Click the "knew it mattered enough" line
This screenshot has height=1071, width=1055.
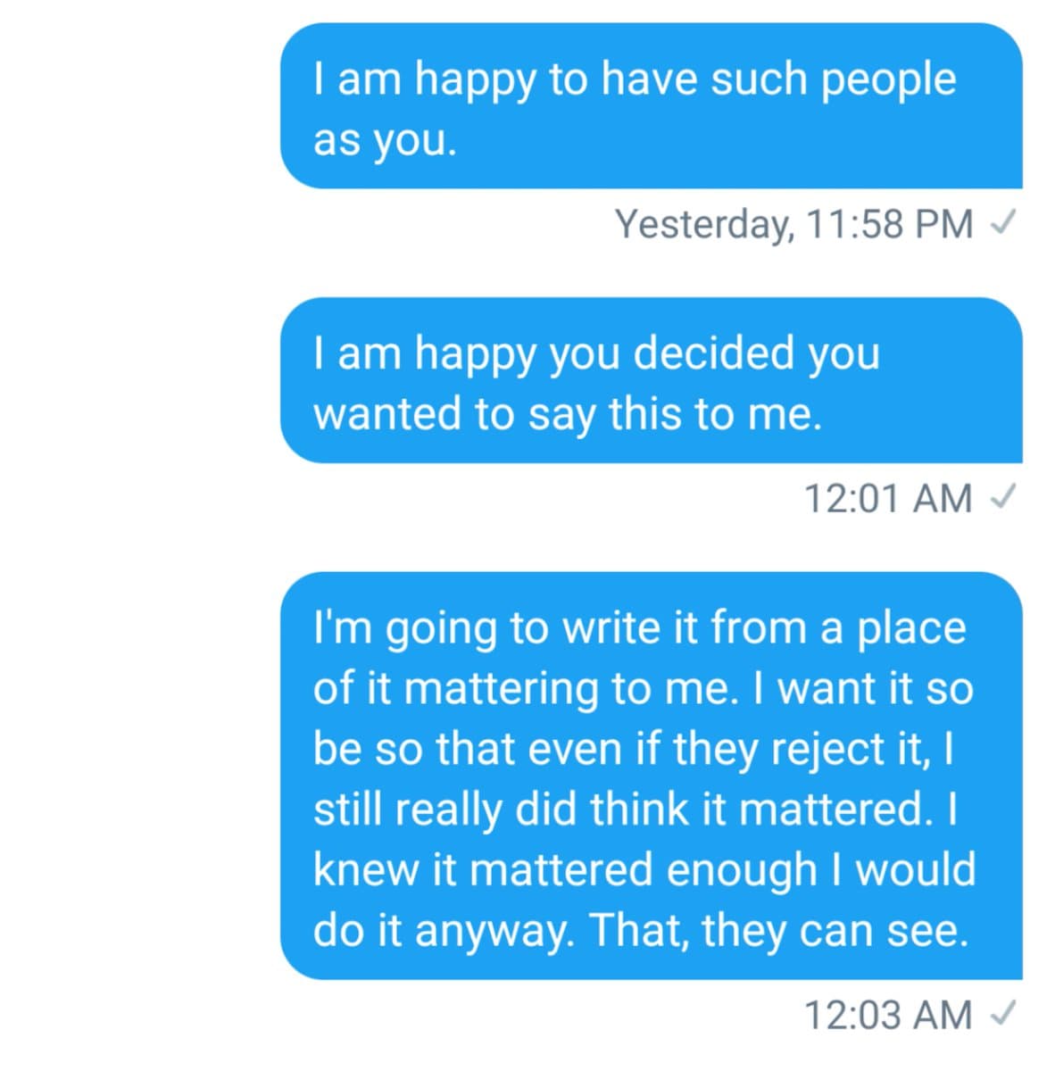564,870
